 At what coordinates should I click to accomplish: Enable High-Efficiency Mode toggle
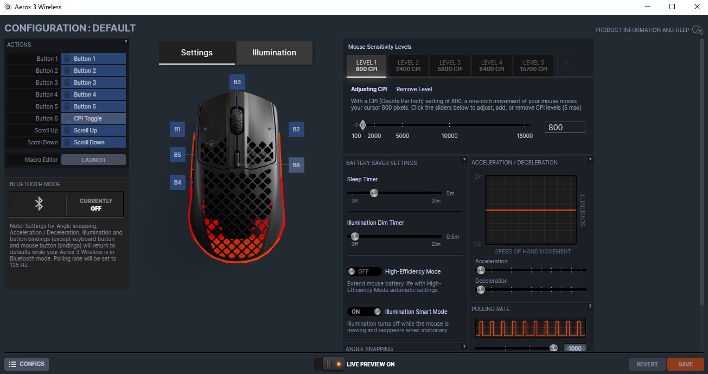(363, 271)
